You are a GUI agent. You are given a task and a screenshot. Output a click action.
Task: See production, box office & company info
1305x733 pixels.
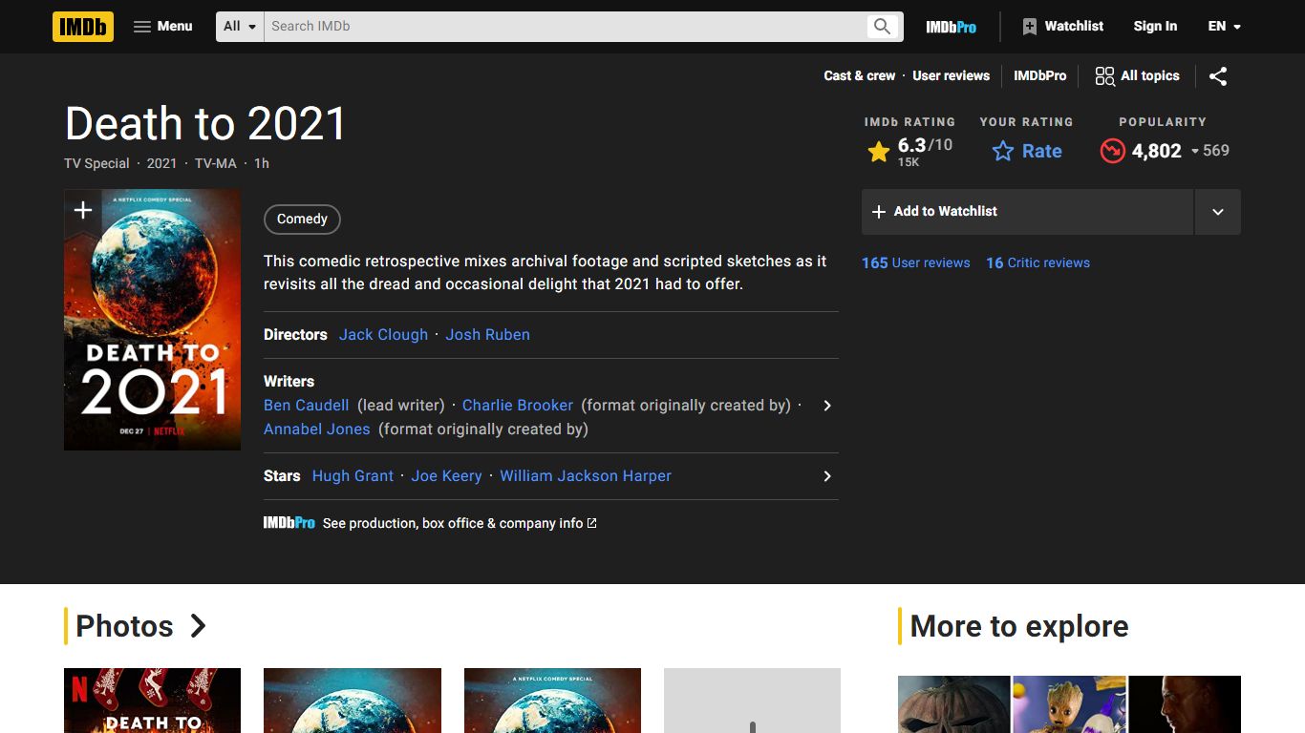[x=460, y=523]
